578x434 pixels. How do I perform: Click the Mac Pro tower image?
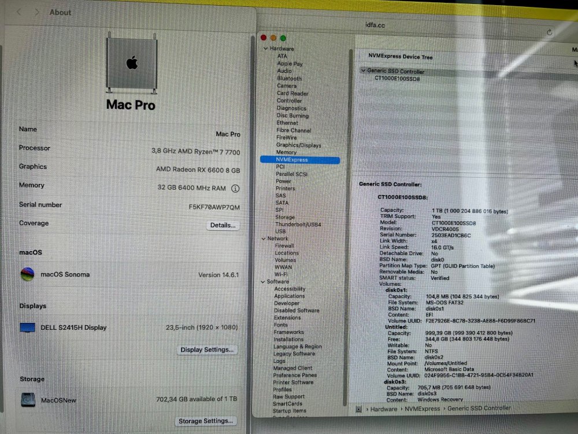(132, 63)
